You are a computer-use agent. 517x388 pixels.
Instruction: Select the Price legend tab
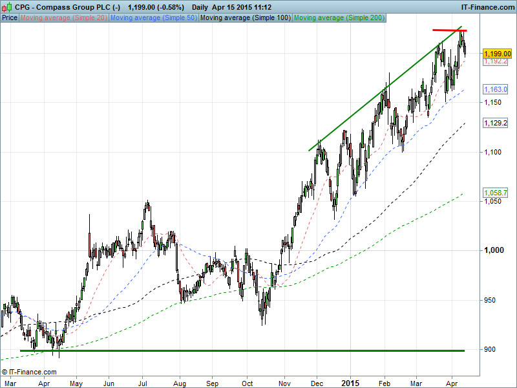(x=10, y=17)
